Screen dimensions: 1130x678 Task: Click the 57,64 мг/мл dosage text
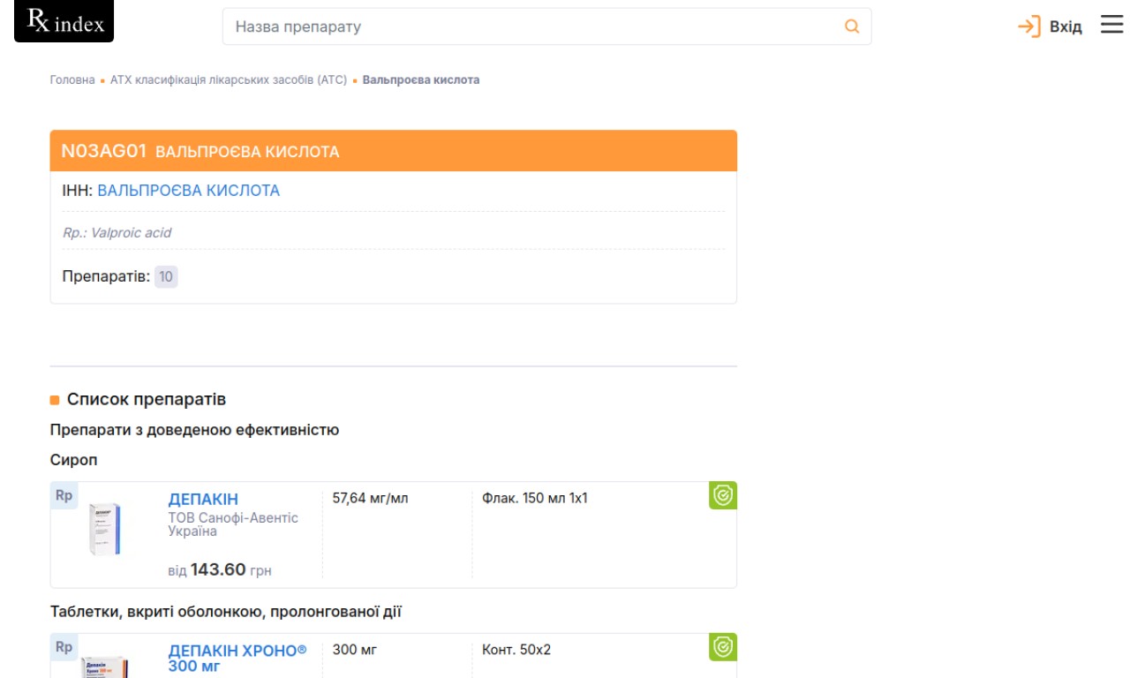pyautogui.click(x=371, y=499)
